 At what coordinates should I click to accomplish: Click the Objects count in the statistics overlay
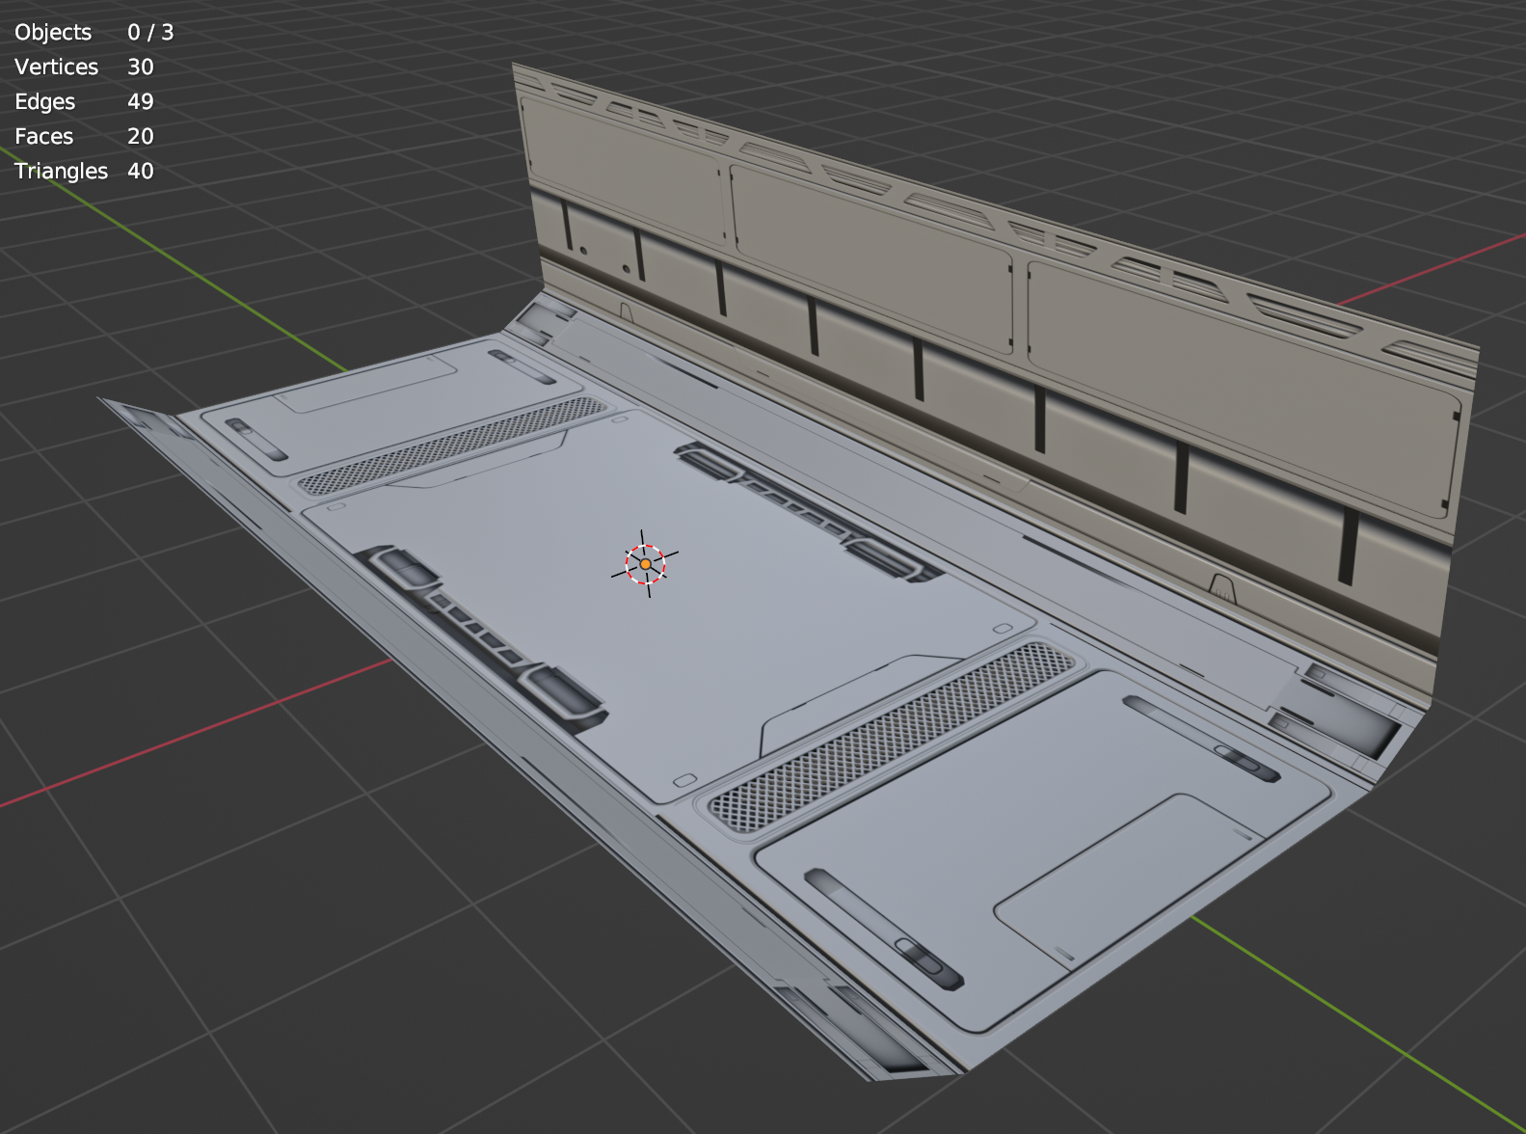tap(94, 32)
